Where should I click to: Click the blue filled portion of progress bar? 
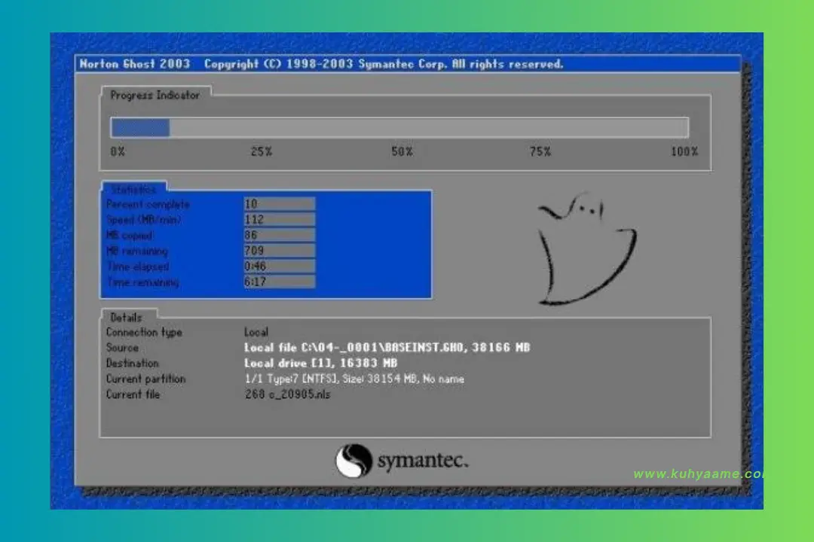point(141,127)
